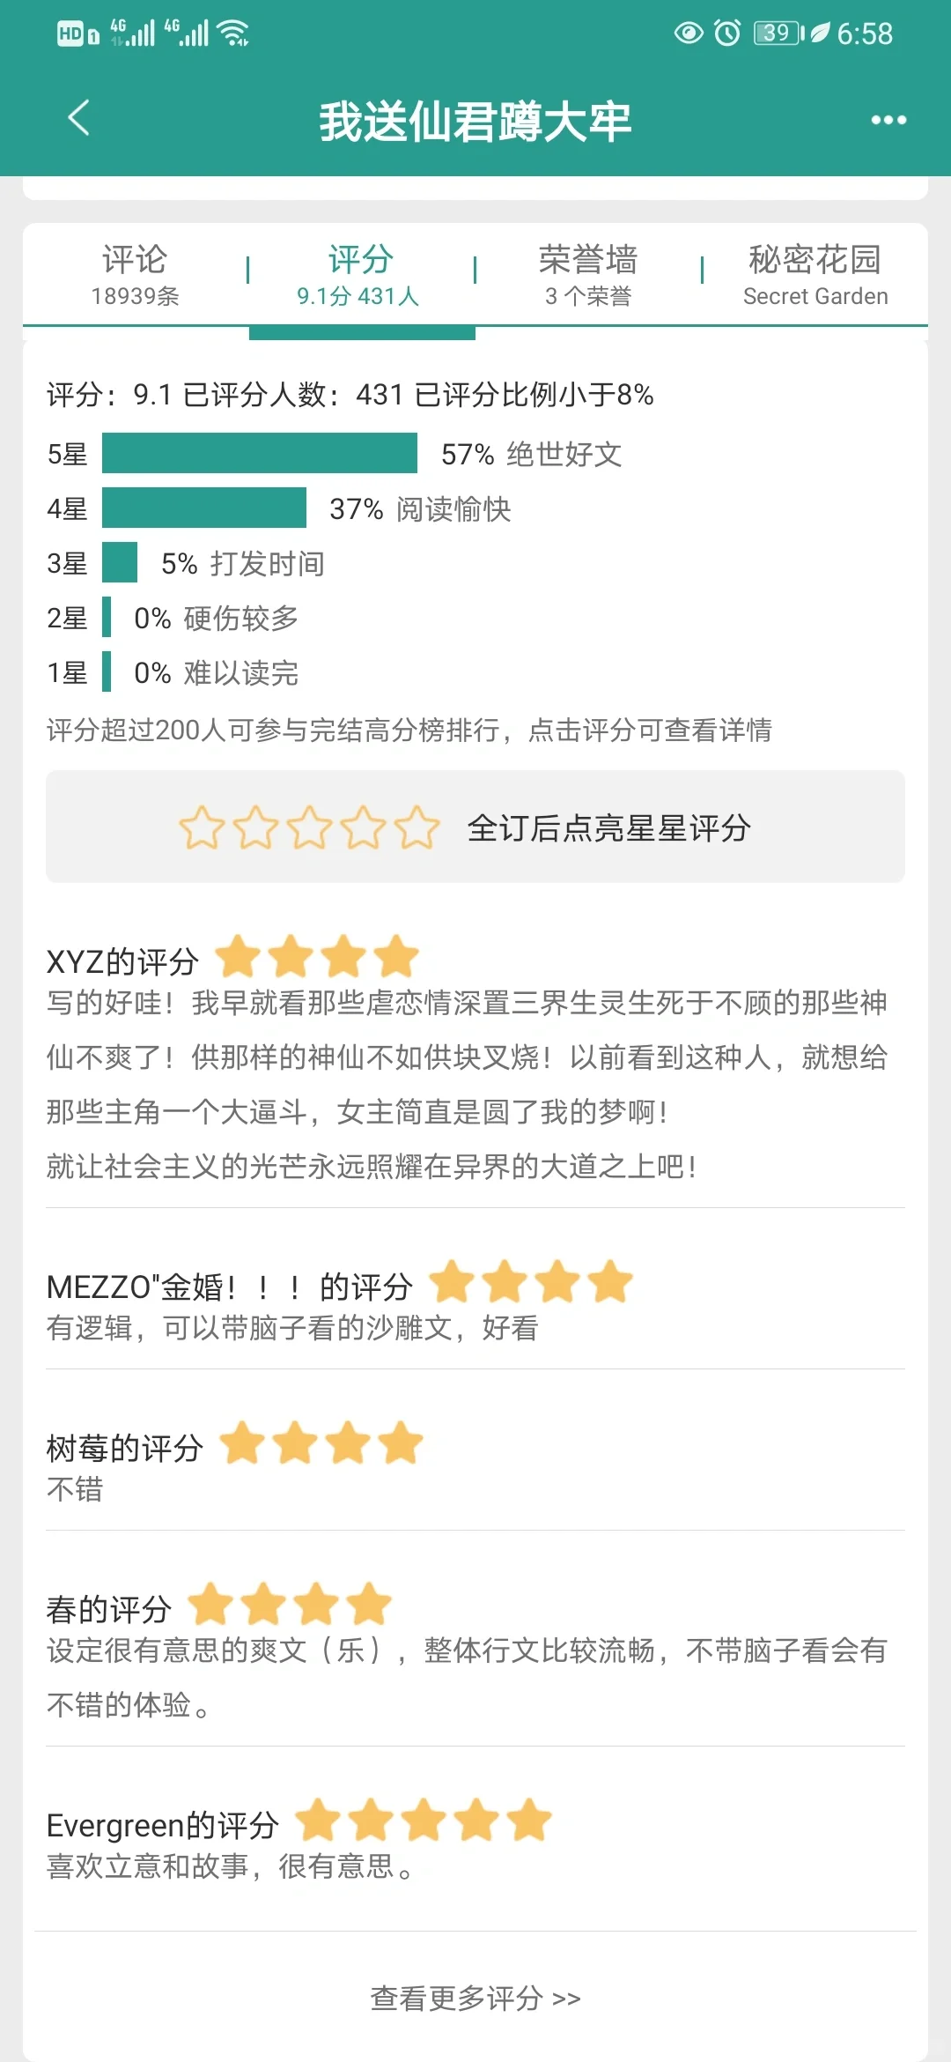Tap the alarm clock status icon
The width and height of the screenshot is (951, 2062).
click(727, 33)
